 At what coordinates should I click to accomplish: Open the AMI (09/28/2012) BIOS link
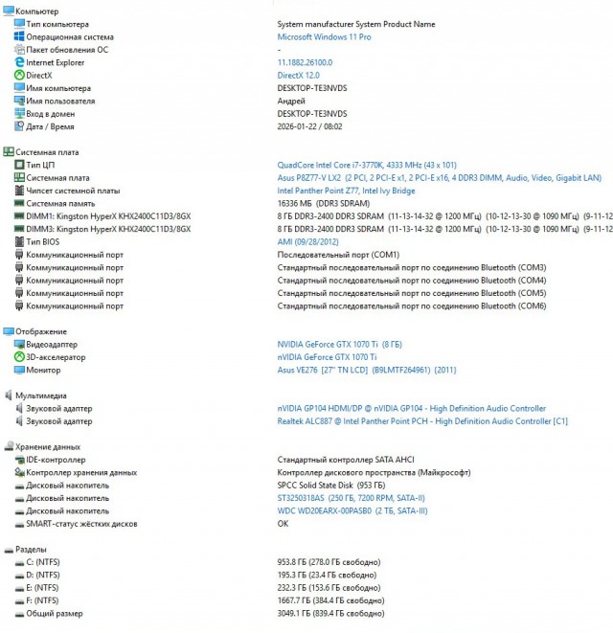307,242
